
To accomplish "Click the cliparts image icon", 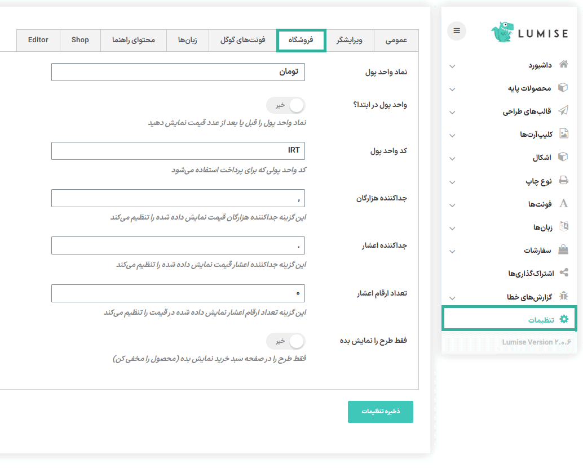I will tap(563, 134).
